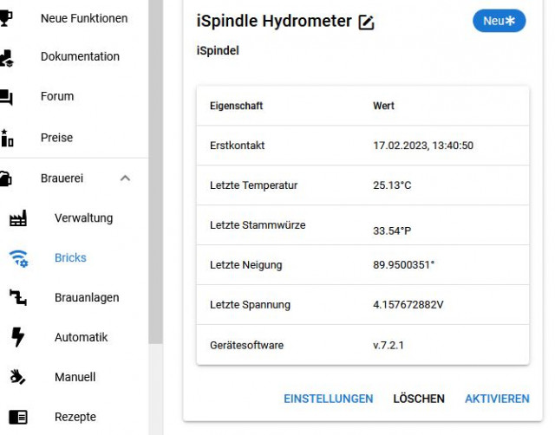Click the Bricks wifi-gear icon
This screenshot has height=435, width=555.
pos(18,258)
